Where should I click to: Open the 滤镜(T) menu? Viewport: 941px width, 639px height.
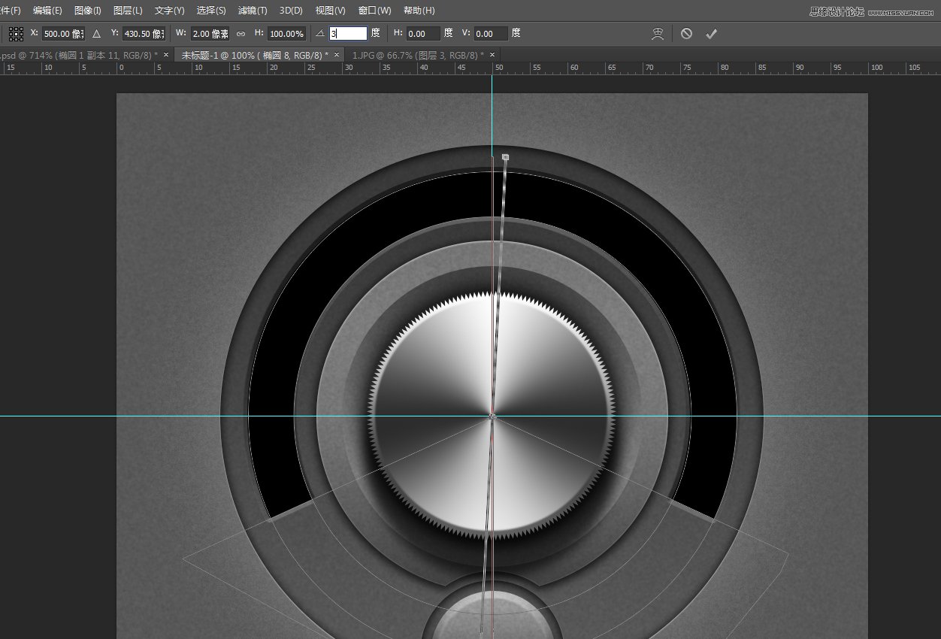252,11
